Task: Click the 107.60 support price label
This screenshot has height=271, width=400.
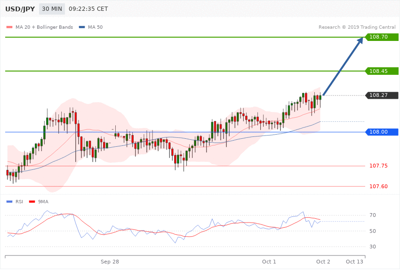Action: click(x=378, y=187)
